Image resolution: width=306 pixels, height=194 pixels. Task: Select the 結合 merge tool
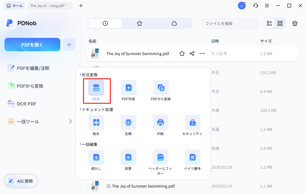tap(96, 122)
